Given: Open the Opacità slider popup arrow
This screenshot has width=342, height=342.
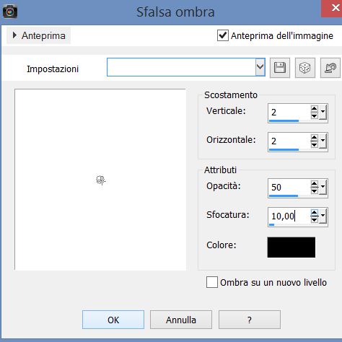Looking at the screenshot, I should pos(323,187).
